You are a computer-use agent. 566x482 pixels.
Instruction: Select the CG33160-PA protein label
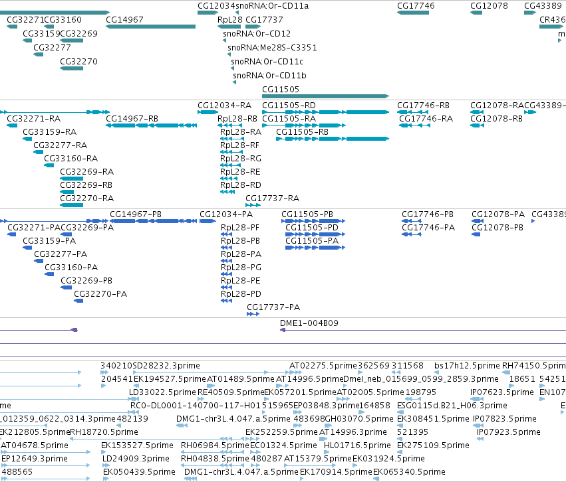(71, 268)
